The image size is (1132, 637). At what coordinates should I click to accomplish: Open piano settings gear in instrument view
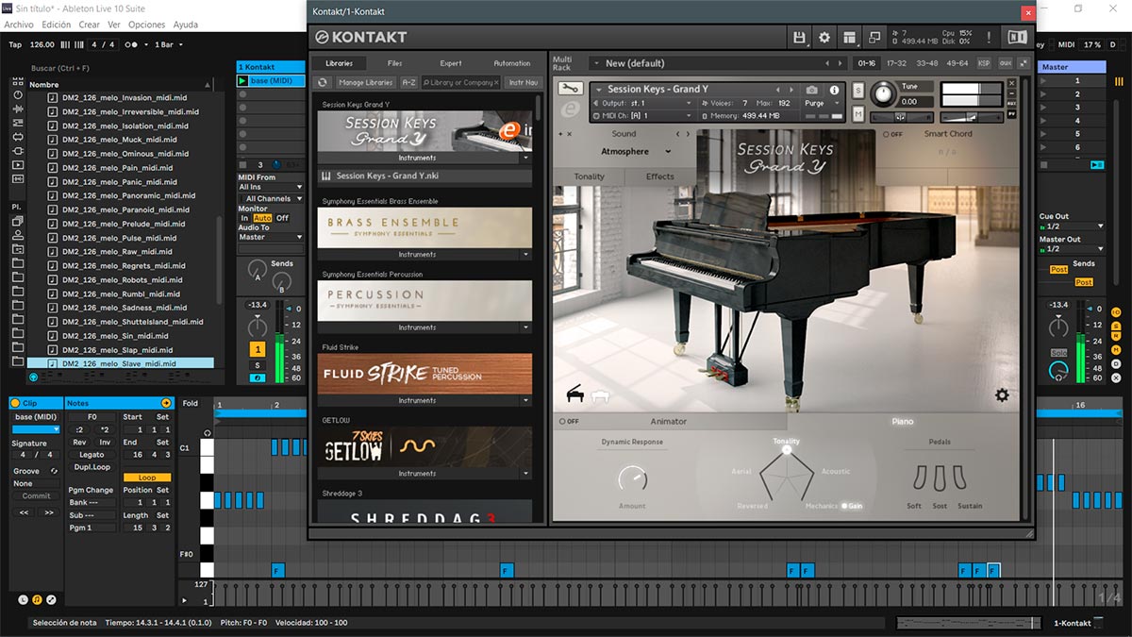pyautogui.click(x=1002, y=395)
